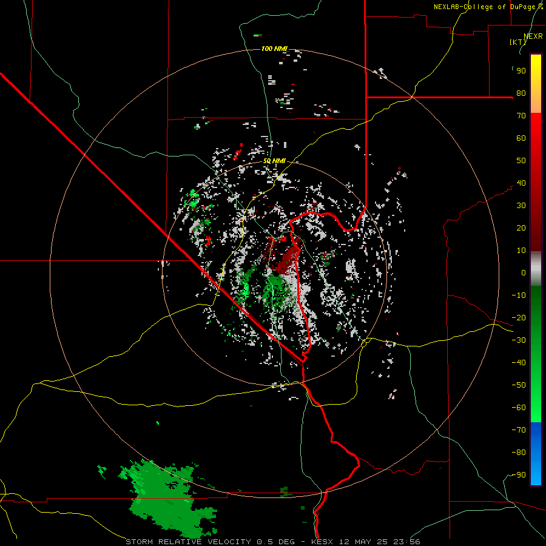Click the -80 scale label
The image size is (546, 546).
click(x=519, y=453)
